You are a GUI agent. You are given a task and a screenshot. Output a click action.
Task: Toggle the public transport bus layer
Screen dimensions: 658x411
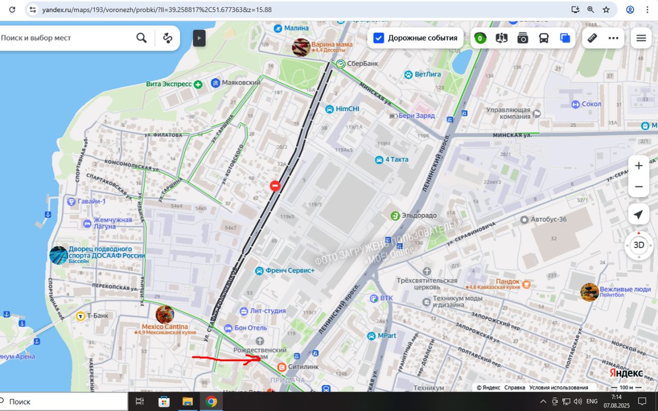[x=544, y=38]
